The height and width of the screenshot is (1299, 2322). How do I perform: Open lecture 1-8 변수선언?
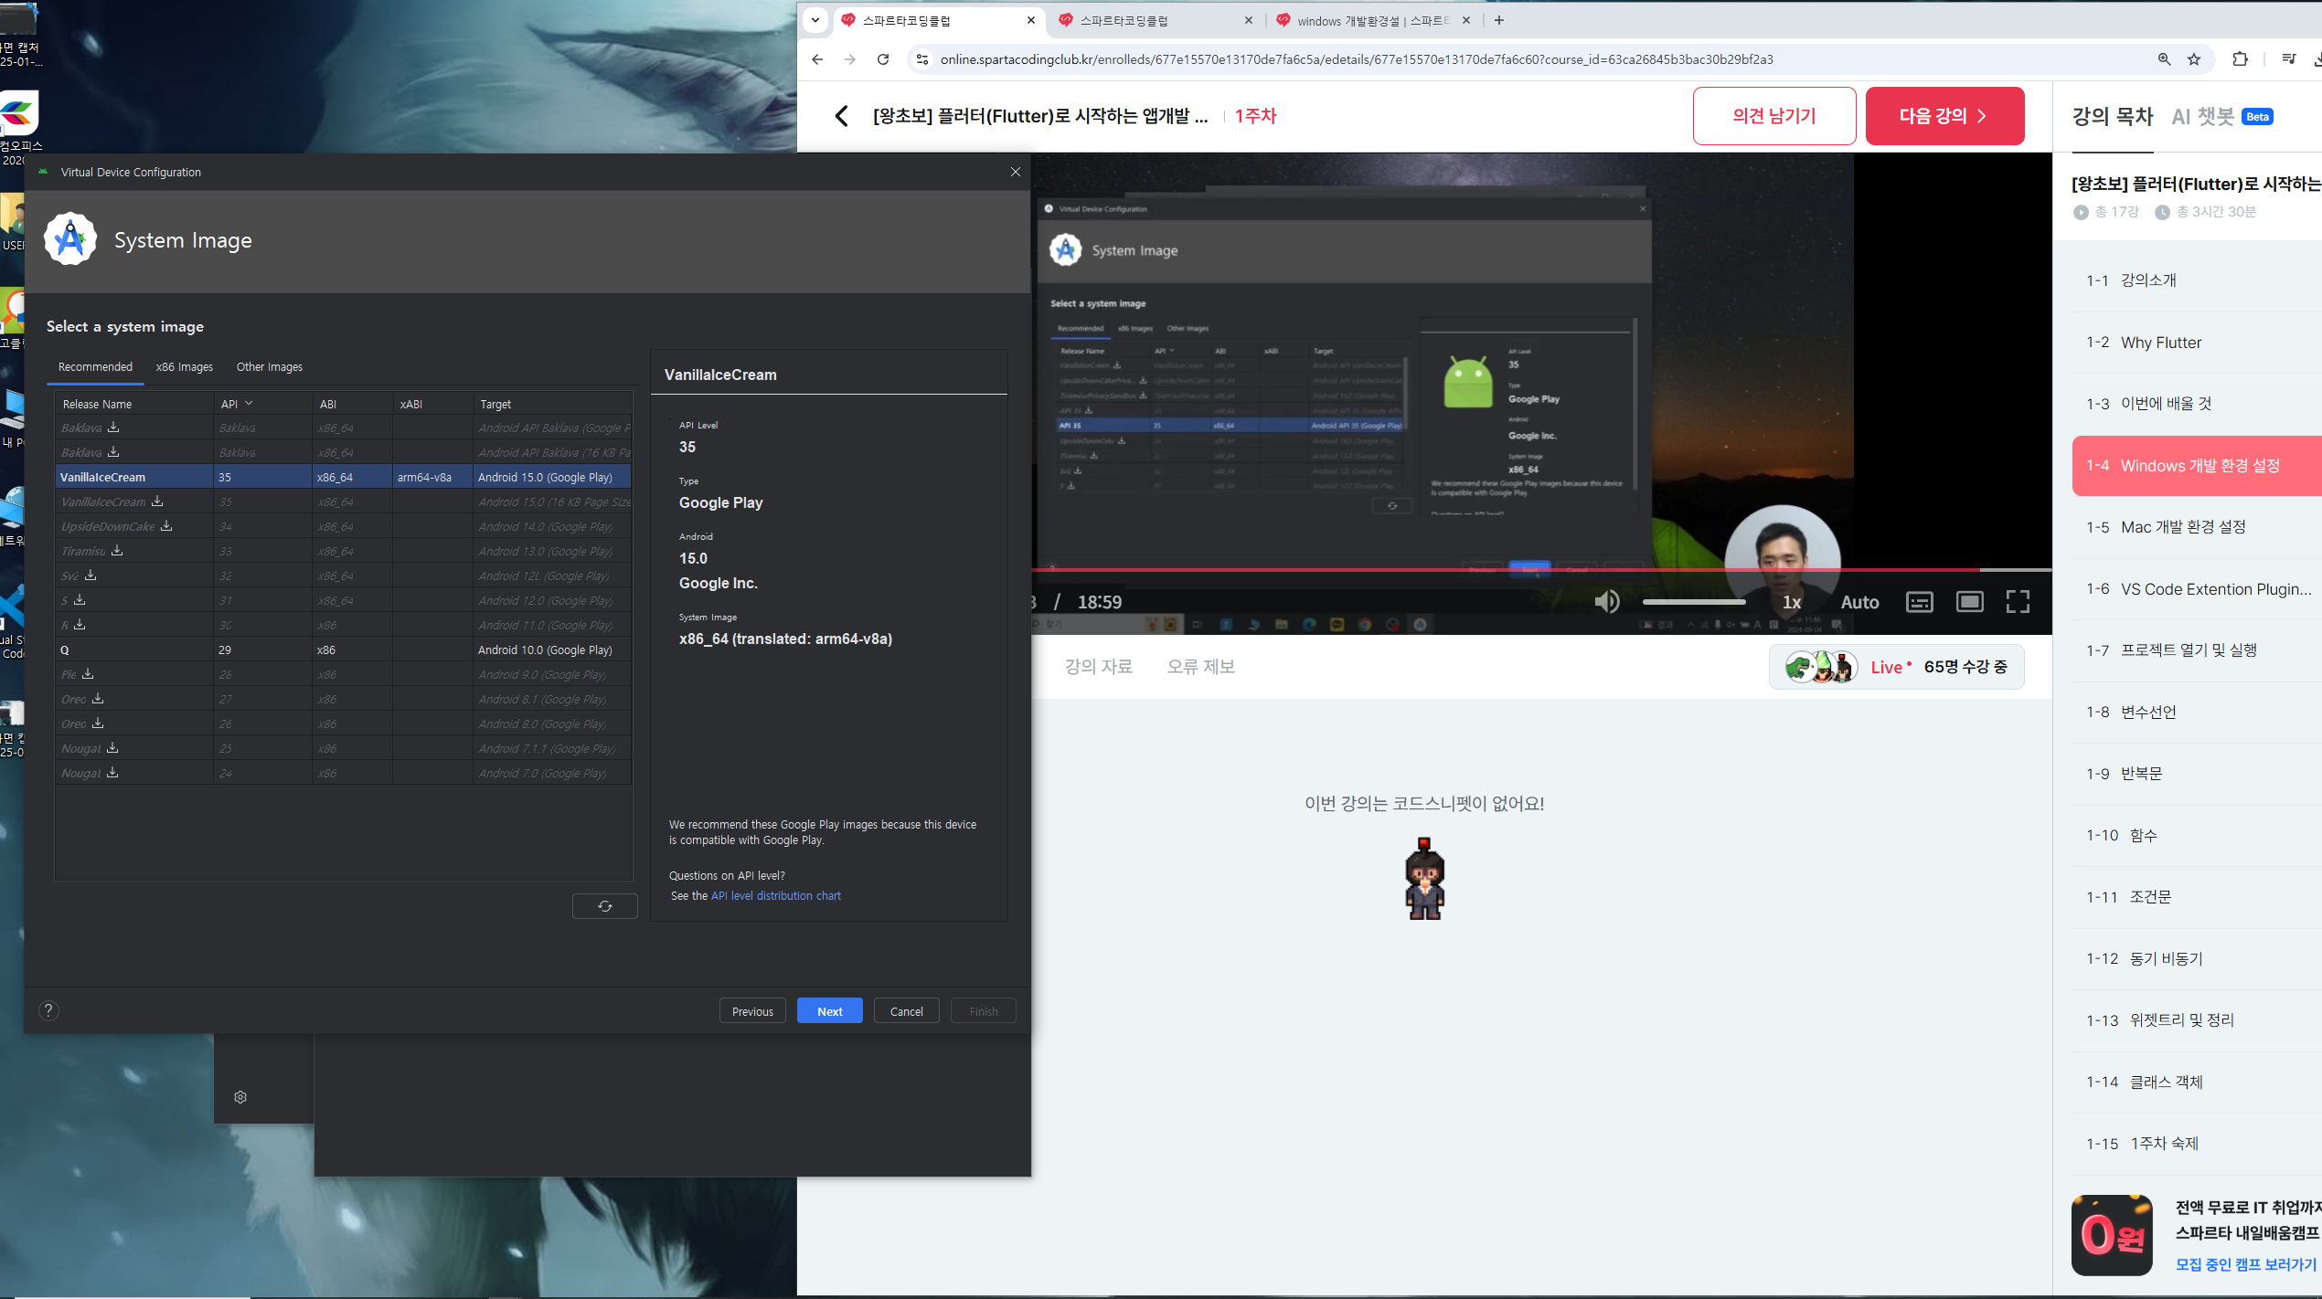click(x=2197, y=712)
